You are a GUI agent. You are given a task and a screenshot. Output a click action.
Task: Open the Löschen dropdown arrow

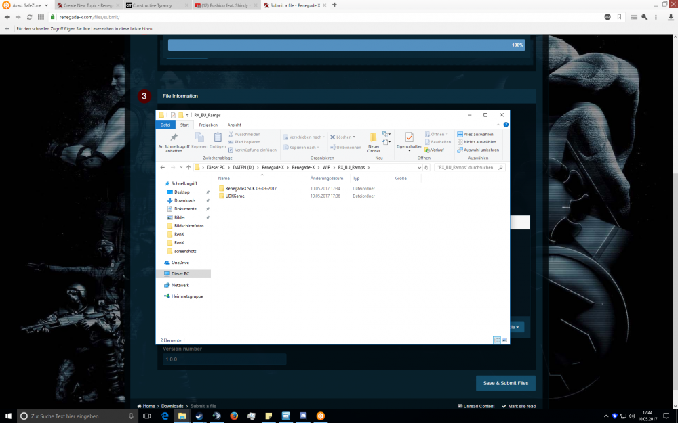coord(354,137)
